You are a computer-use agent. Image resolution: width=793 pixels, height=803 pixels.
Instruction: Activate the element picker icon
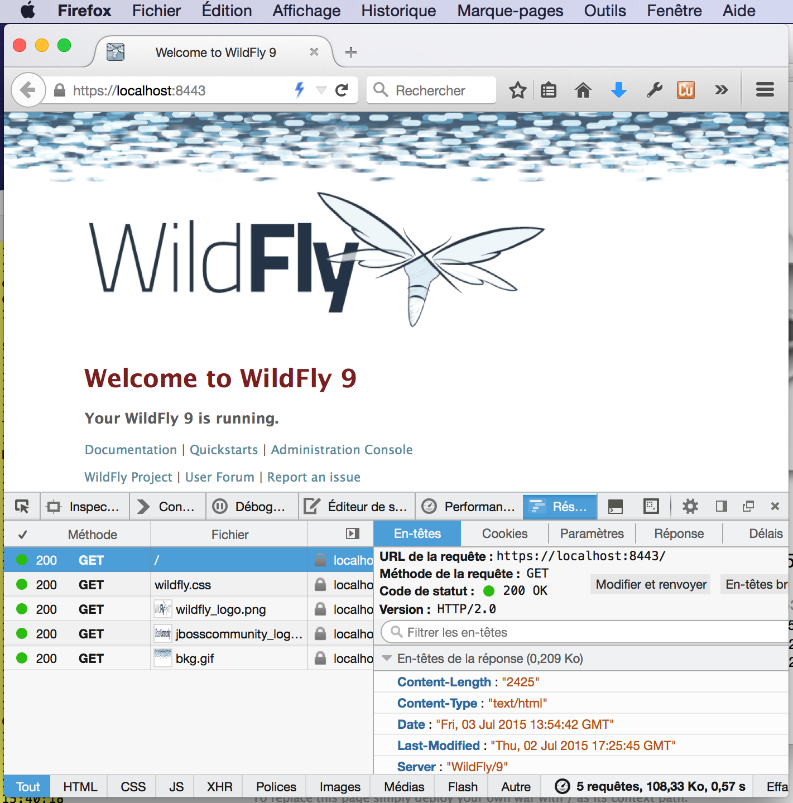[x=22, y=506]
